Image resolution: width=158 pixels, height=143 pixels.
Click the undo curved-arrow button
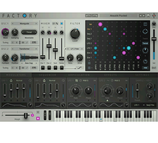pyautogui.click(x=88, y=16)
